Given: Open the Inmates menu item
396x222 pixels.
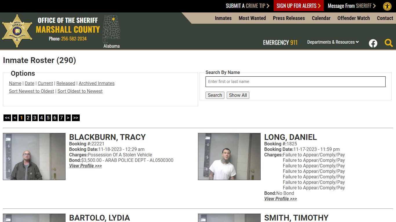Looking at the screenshot, I should (x=223, y=18).
